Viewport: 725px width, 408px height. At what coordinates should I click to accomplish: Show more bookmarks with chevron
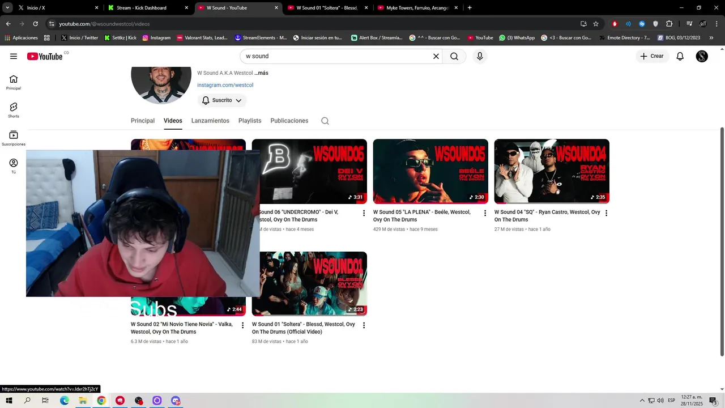[x=711, y=38]
